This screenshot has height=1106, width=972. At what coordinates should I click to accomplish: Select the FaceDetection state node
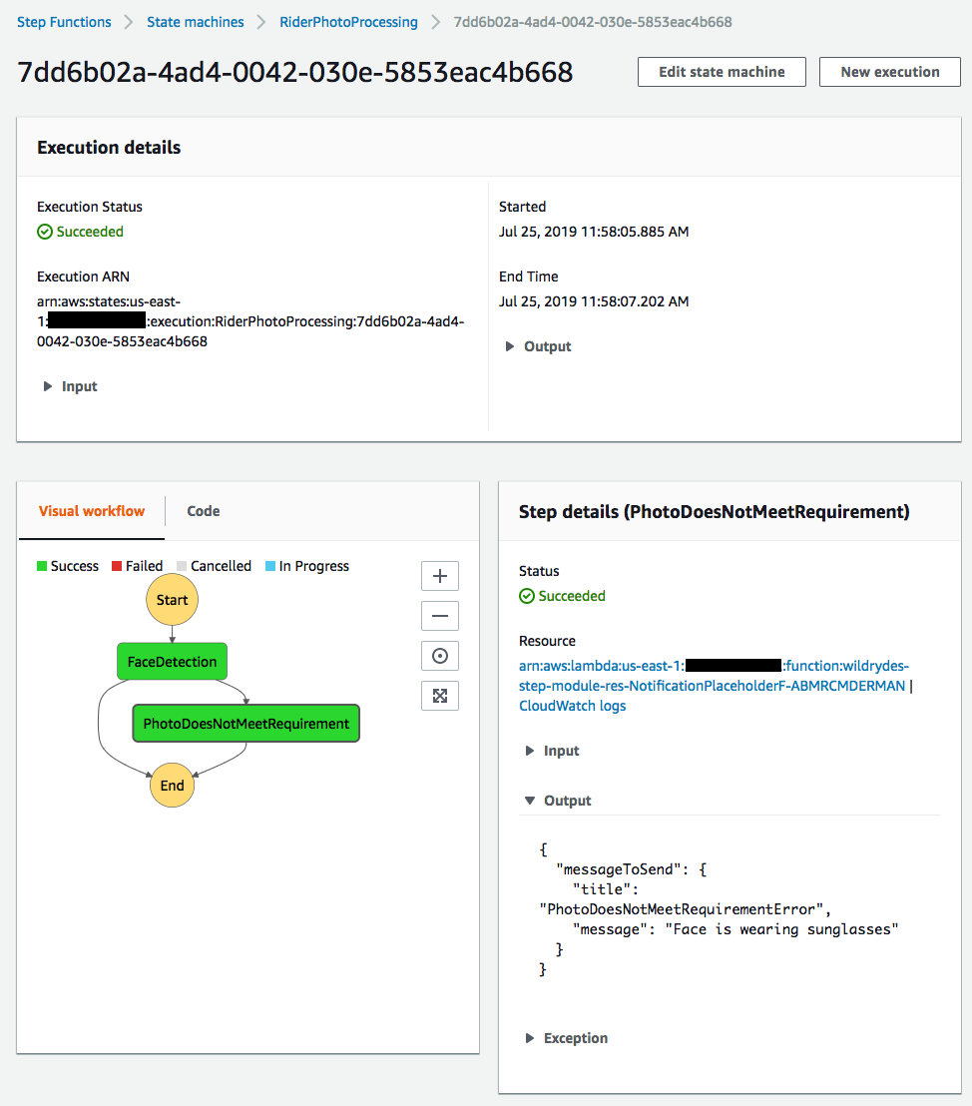tap(172, 662)
